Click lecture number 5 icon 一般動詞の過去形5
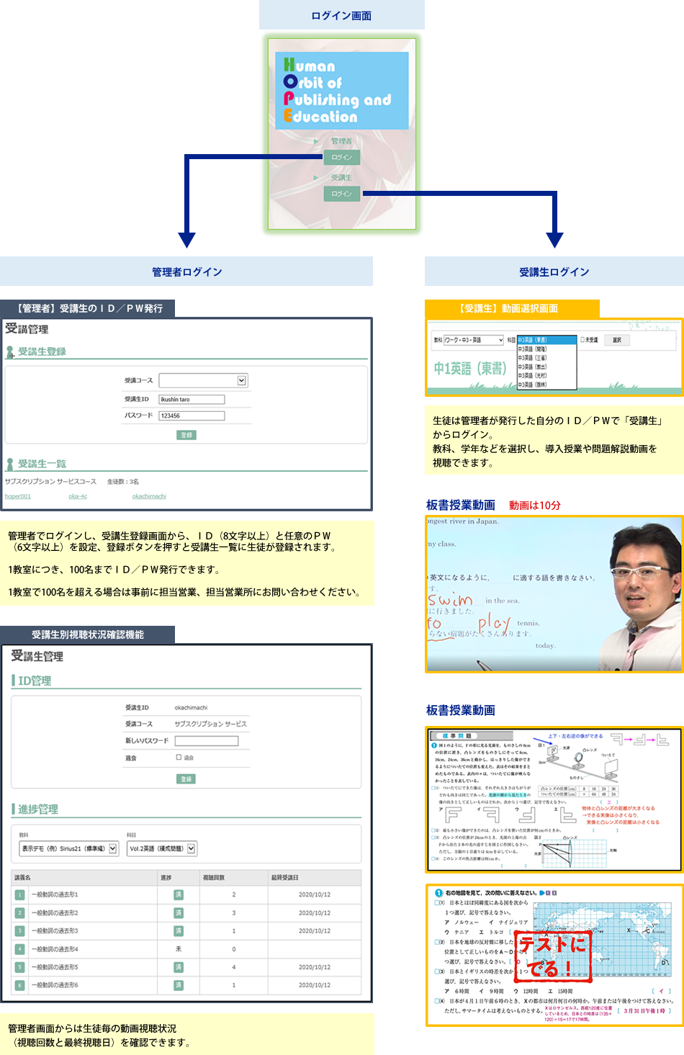Viewport: 684px width, 1055px height. tap(20, 967)
